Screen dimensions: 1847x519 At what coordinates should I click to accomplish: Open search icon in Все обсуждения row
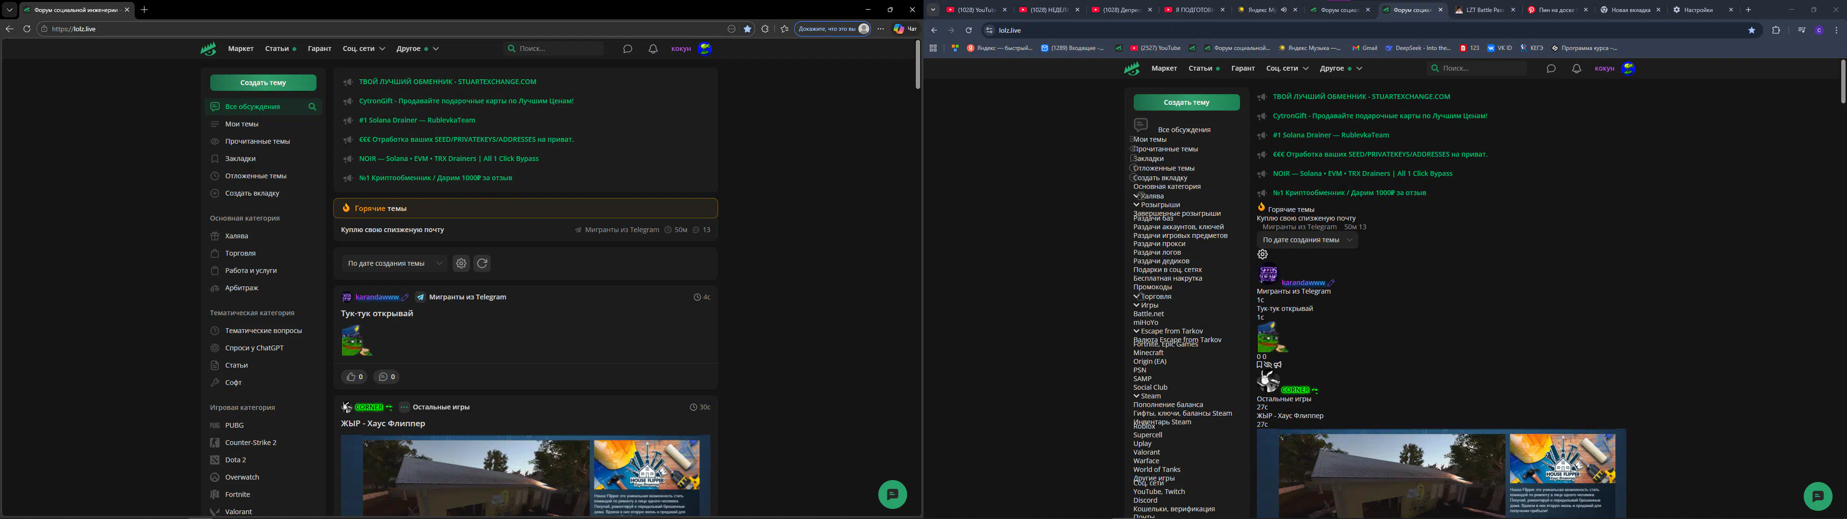312,107
